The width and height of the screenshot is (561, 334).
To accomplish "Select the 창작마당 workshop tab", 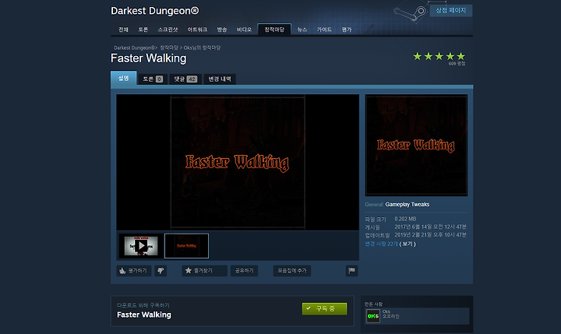I will 274,30.
